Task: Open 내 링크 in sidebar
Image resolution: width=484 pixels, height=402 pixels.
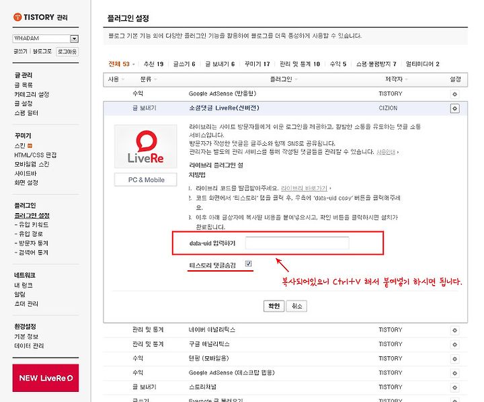Action: tap(24, 285)
